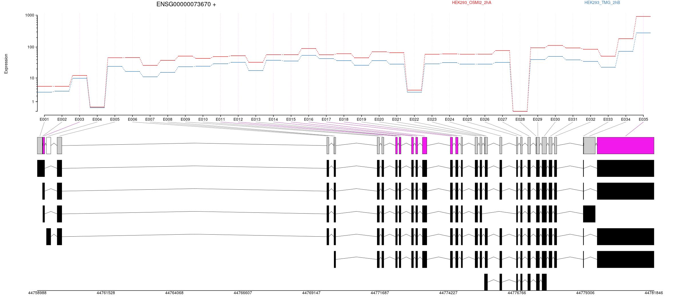Select exon label E005
Screen dimensions: 685x299
[115, 119]
